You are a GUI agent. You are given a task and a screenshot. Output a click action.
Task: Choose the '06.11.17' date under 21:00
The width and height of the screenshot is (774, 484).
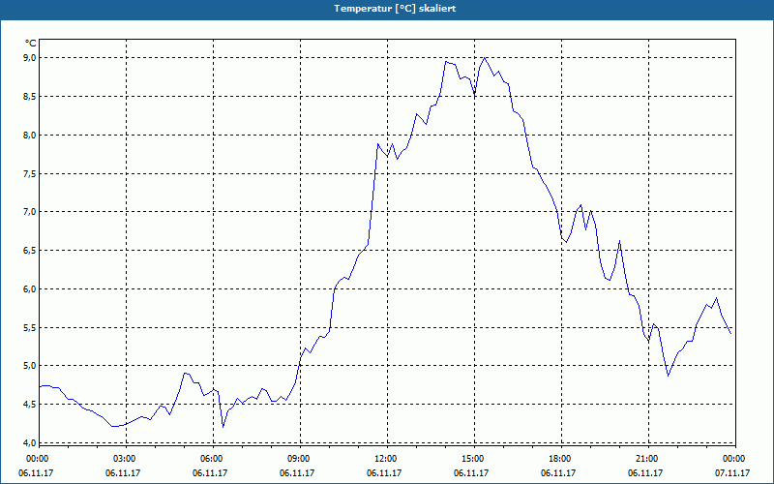[645, 472]
